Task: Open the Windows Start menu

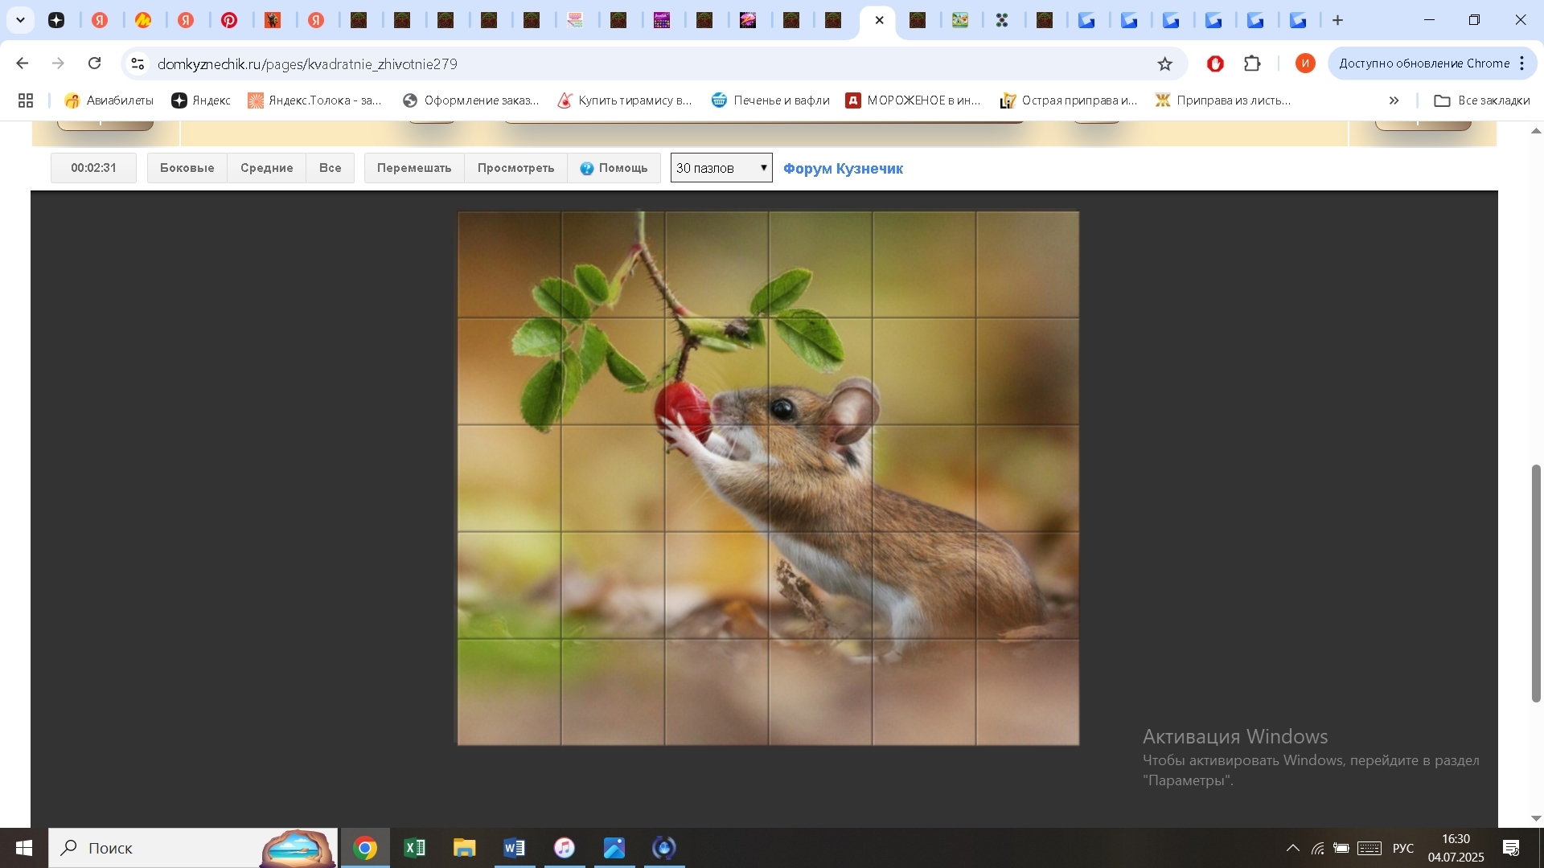Action: (x=24, y=848)
